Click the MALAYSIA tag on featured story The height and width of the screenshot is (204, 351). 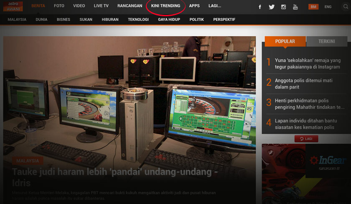pos(28,161)
